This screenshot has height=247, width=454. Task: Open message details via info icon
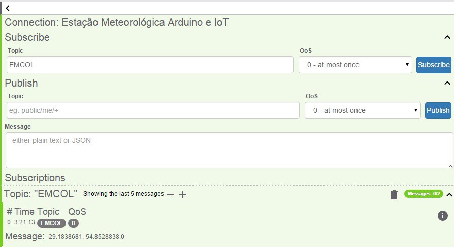pyautogui.click(x=442, y=216)
